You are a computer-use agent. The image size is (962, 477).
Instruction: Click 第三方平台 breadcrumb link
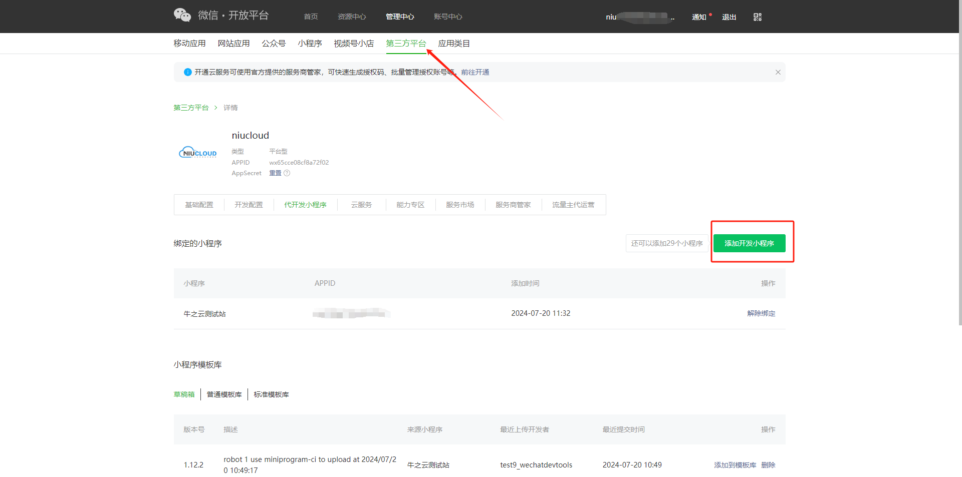click(x=191, y=108)
